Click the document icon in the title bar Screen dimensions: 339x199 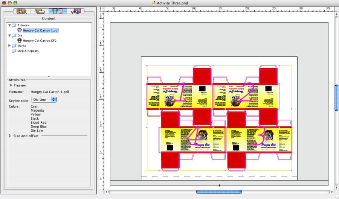click(154, 3)
